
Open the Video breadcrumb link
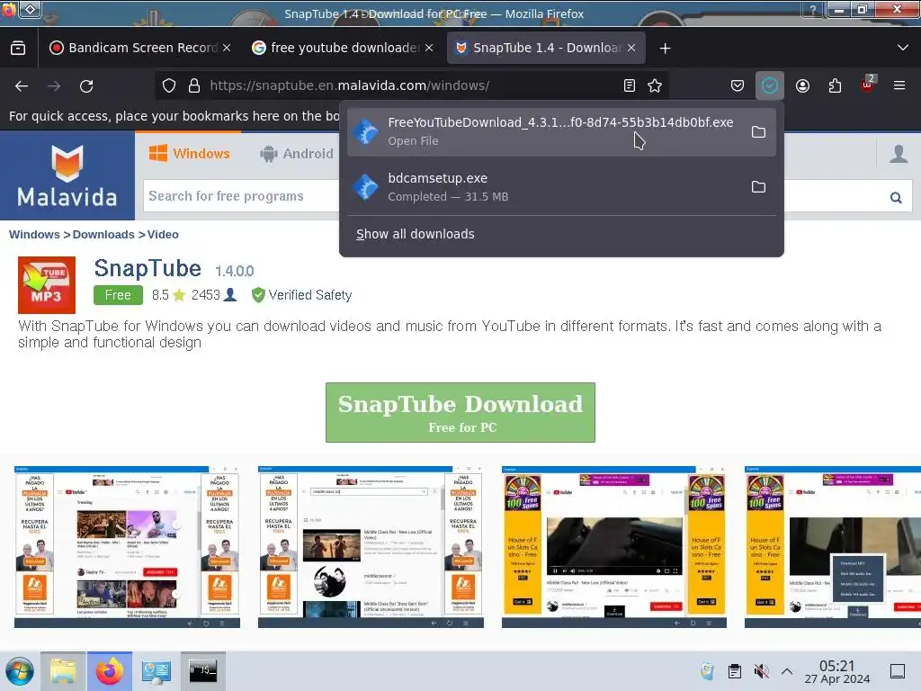click(163, 235)
